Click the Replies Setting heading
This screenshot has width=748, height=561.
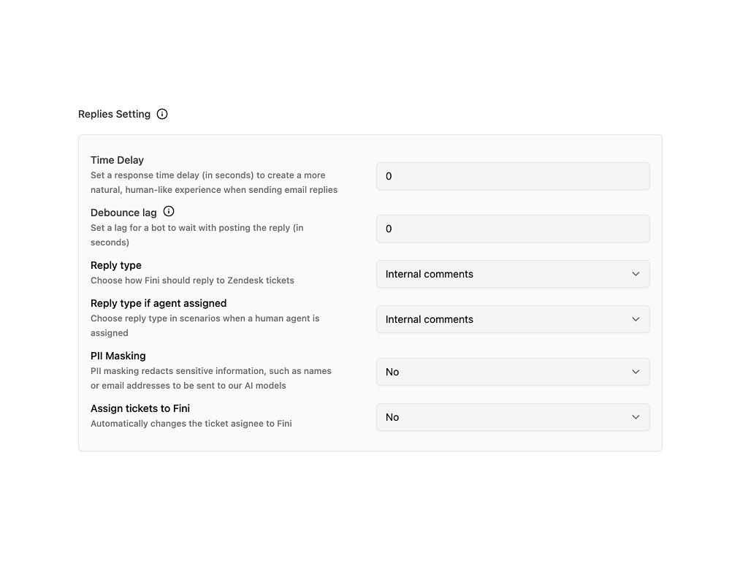[x=114, y=114]
